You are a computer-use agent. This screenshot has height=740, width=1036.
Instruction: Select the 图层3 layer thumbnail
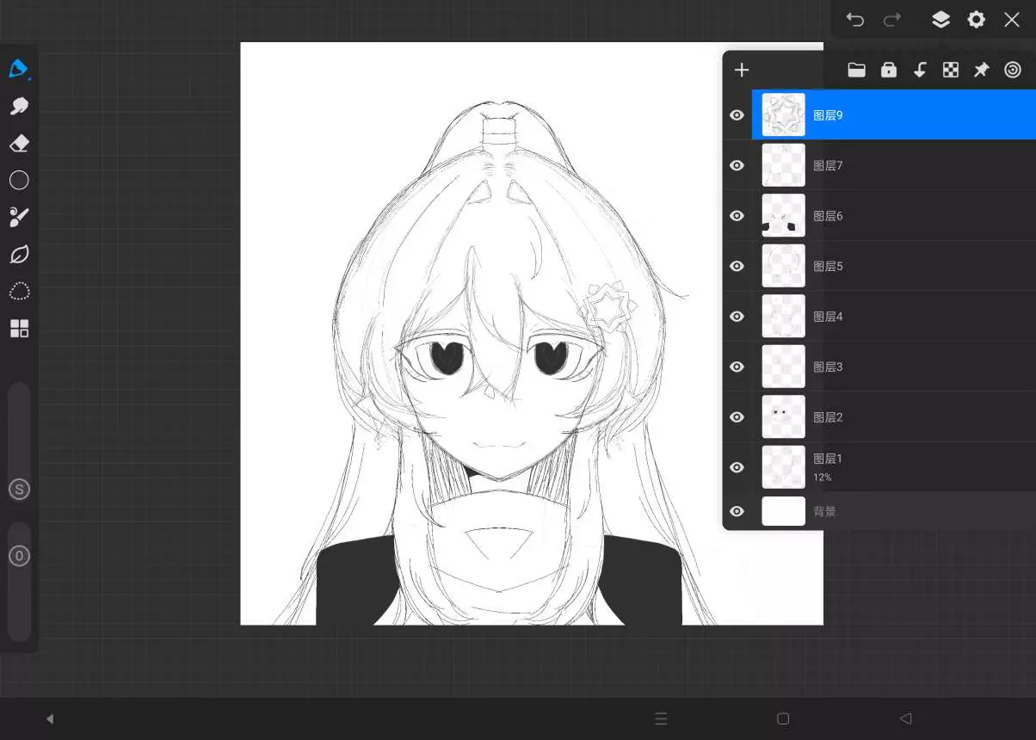coord(783,367)
